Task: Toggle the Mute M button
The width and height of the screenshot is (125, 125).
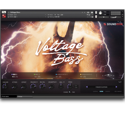Action: (x=96, y=16)
